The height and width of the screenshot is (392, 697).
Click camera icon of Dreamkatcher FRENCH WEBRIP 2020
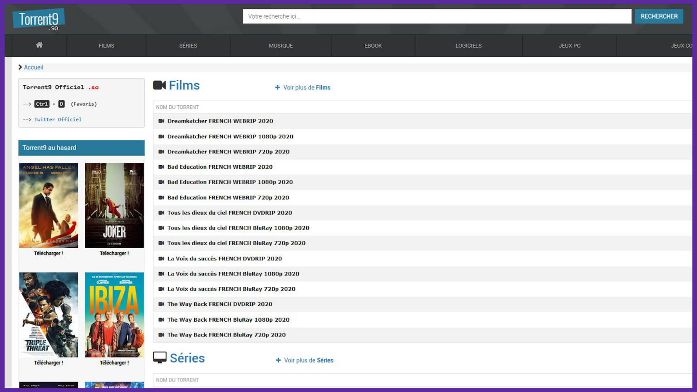click(x=161, y=121)
